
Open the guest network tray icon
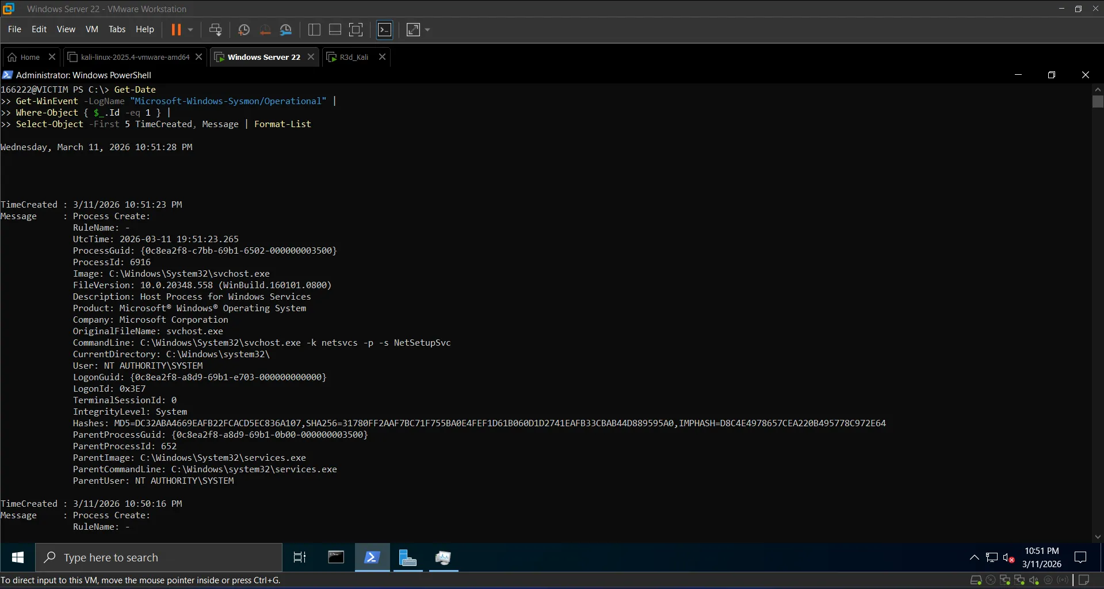992,557
